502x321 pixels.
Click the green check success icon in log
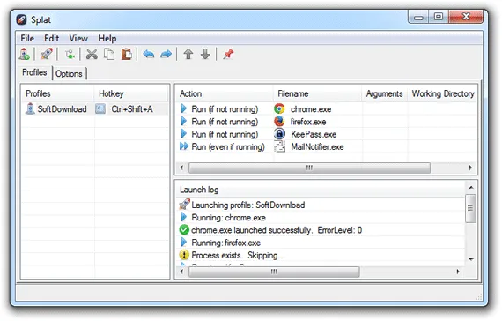(184, 230)
